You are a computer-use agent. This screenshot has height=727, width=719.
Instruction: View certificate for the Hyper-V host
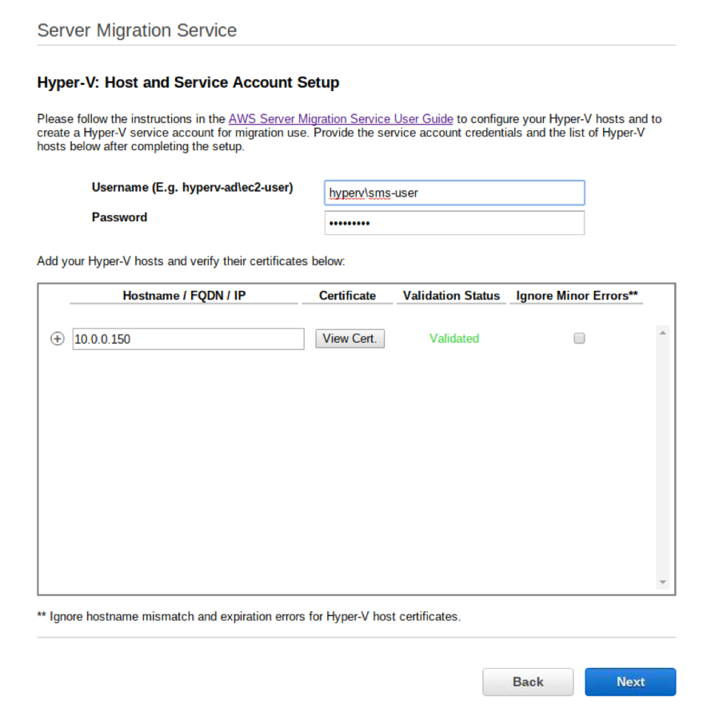click(x=350, y=339)
